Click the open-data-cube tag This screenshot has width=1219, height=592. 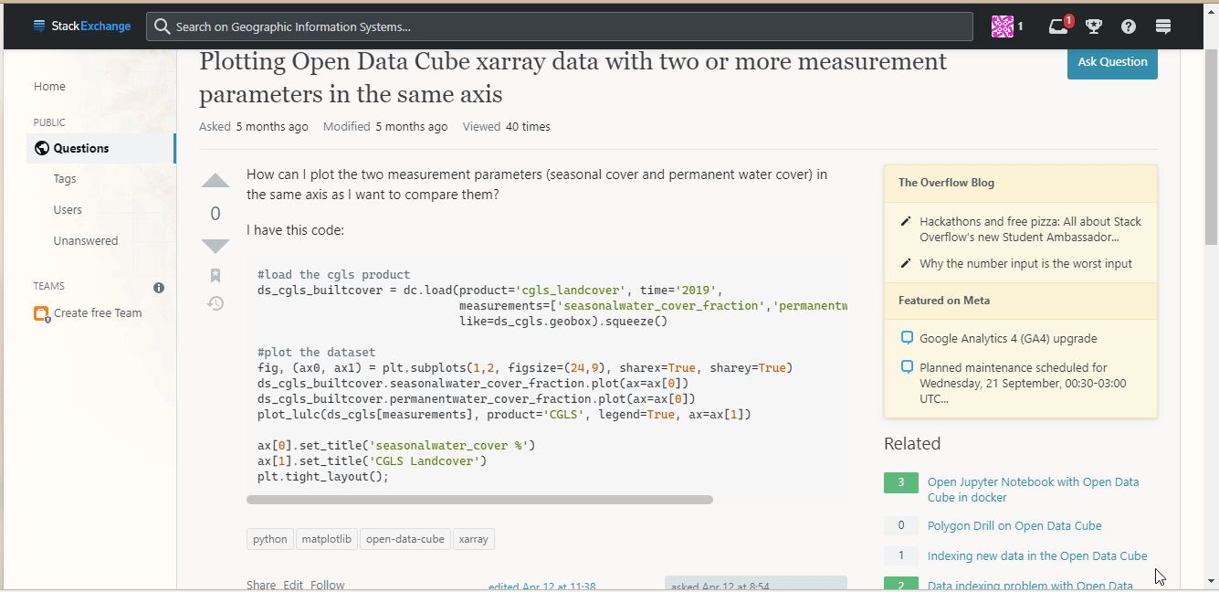[405, 539]
